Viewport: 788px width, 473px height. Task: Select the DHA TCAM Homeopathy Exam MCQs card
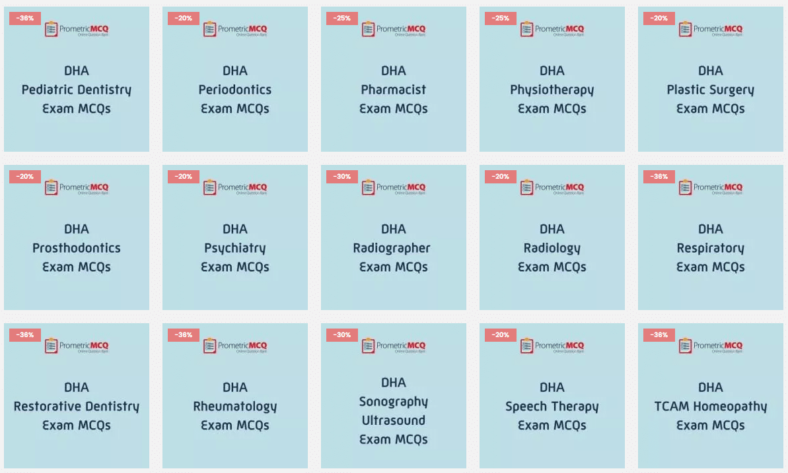710,396
